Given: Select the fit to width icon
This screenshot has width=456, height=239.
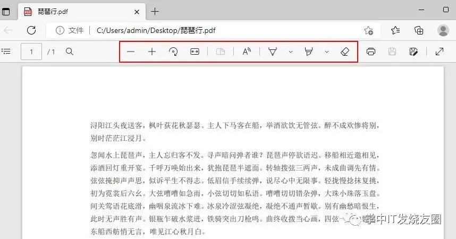Looking at the screenshot, I should (x=195, y=52).
